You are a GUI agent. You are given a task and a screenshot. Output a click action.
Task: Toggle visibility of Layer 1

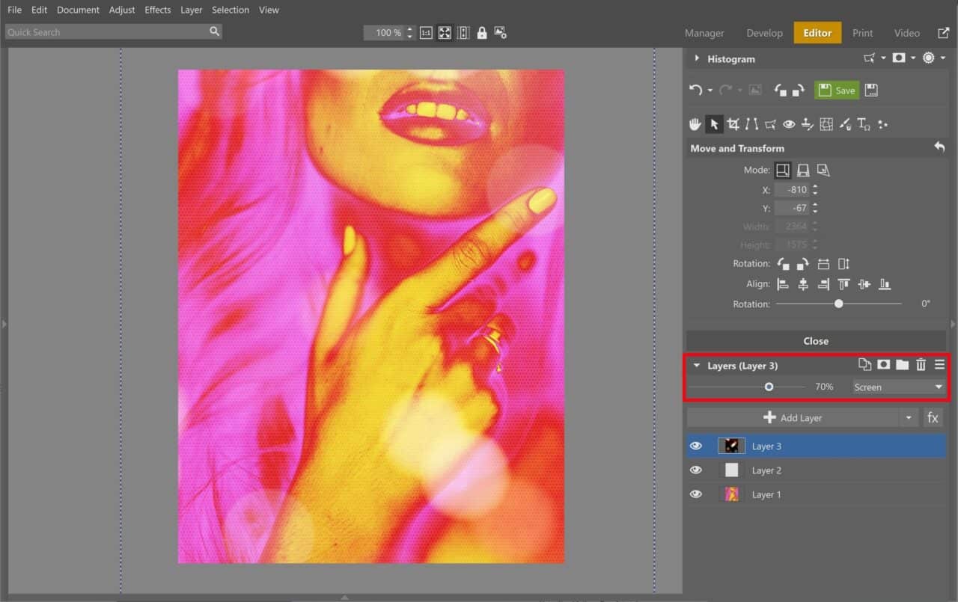(x=696, y=494)
